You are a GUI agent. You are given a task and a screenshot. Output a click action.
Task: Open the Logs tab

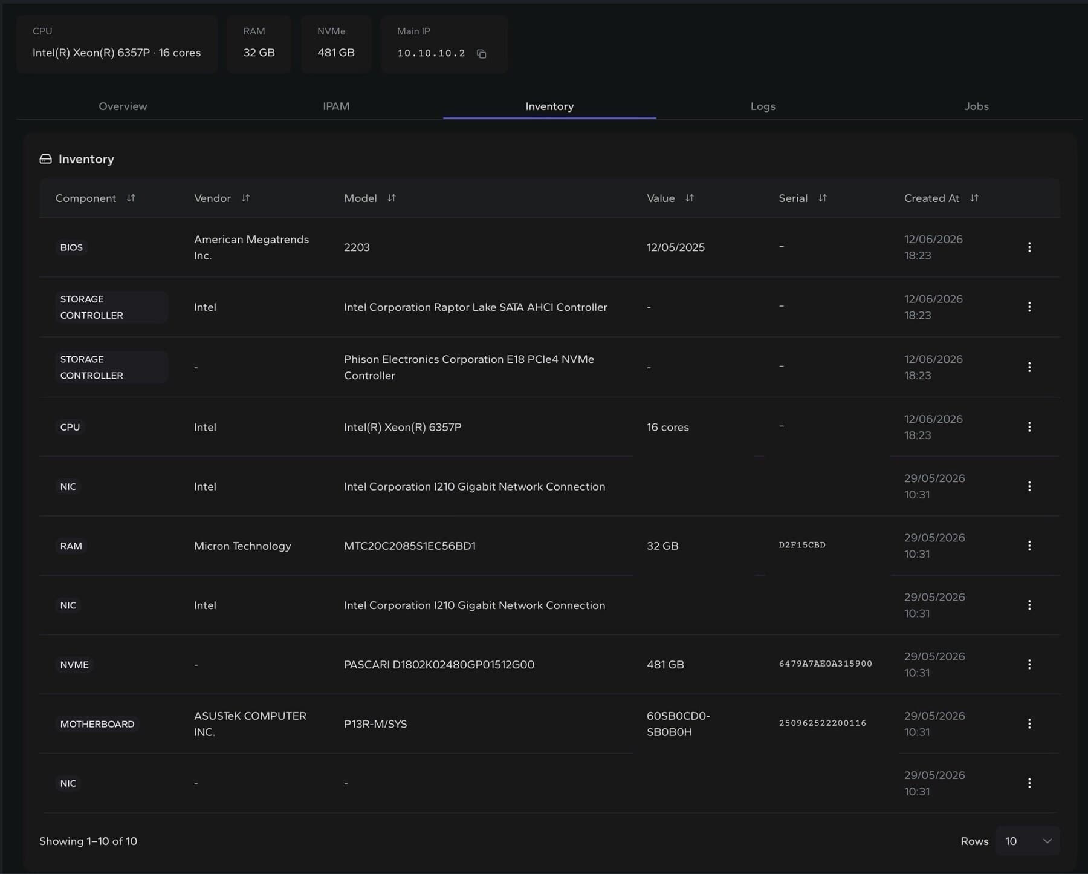(763, 106)
